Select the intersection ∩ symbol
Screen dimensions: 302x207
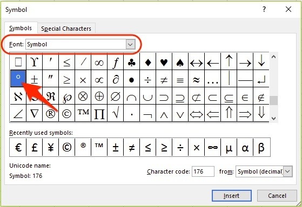[x=131, y=96]
